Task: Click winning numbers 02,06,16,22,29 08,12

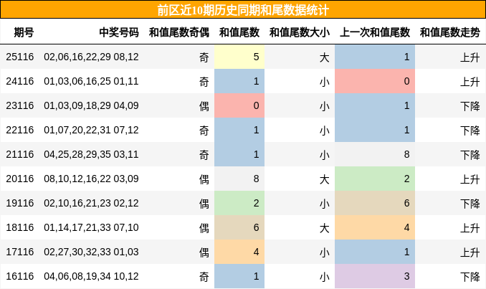Action: (91, 57)
